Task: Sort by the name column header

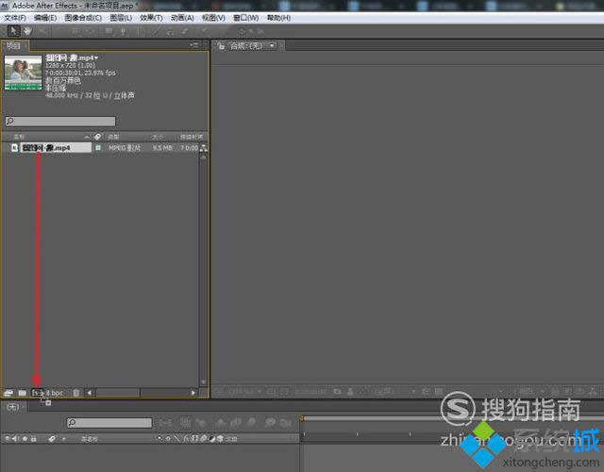Action: [x=19, y=137]
